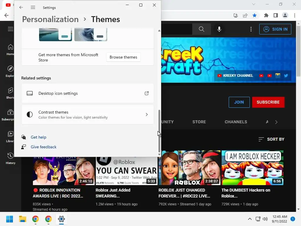Viewport: 301px width, 226px height.
Task: Open Desktop icon settings
Action: [x=88, y=93]
